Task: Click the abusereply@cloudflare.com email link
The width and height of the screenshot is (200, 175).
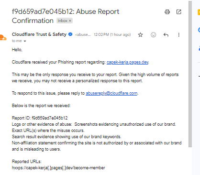Action: point(111,93)
